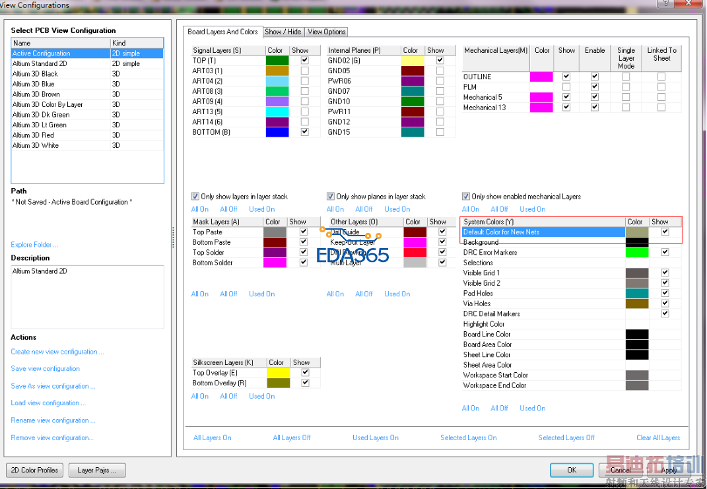Click Clear All Layers link

[x=658, y=438]
